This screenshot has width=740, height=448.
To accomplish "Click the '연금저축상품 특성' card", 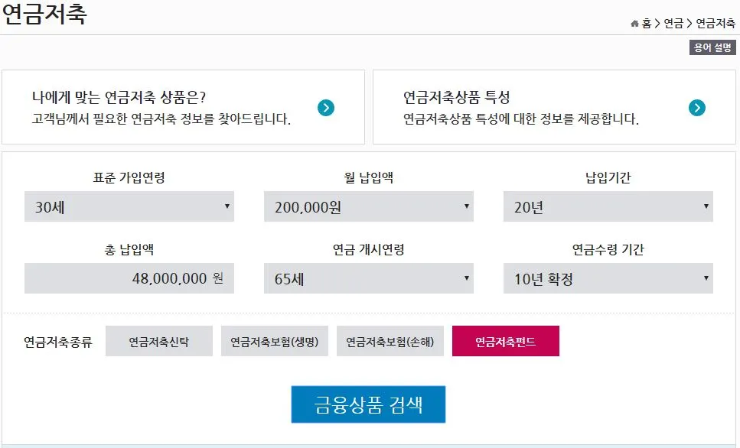I will pos(556,107).
